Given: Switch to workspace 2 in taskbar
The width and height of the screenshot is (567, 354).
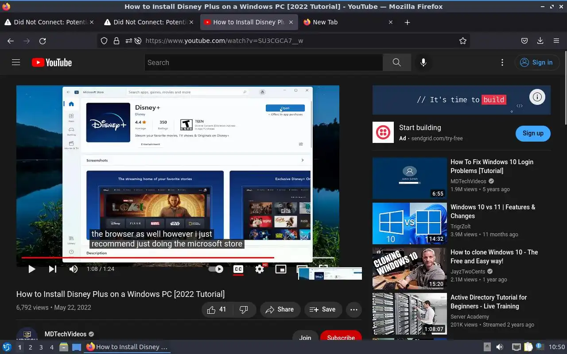Looking at the screenshot, I should pos(30,347).
